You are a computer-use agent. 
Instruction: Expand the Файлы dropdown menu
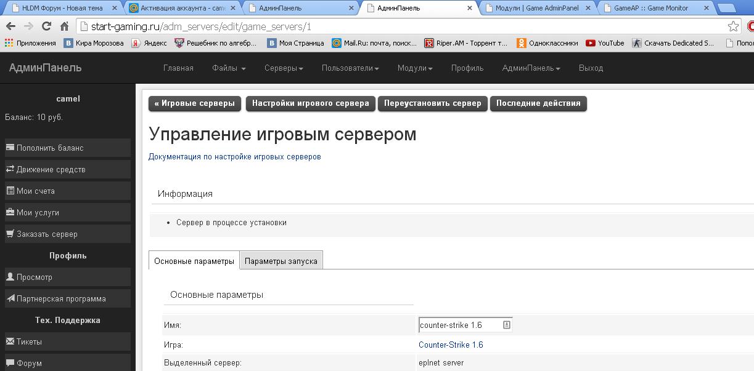click(229, 68)
